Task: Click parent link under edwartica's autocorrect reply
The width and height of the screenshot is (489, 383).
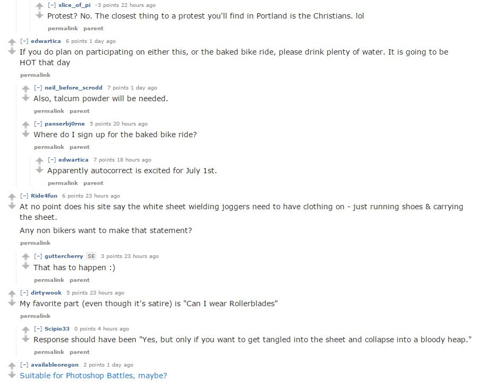Action: click(93, 183)
